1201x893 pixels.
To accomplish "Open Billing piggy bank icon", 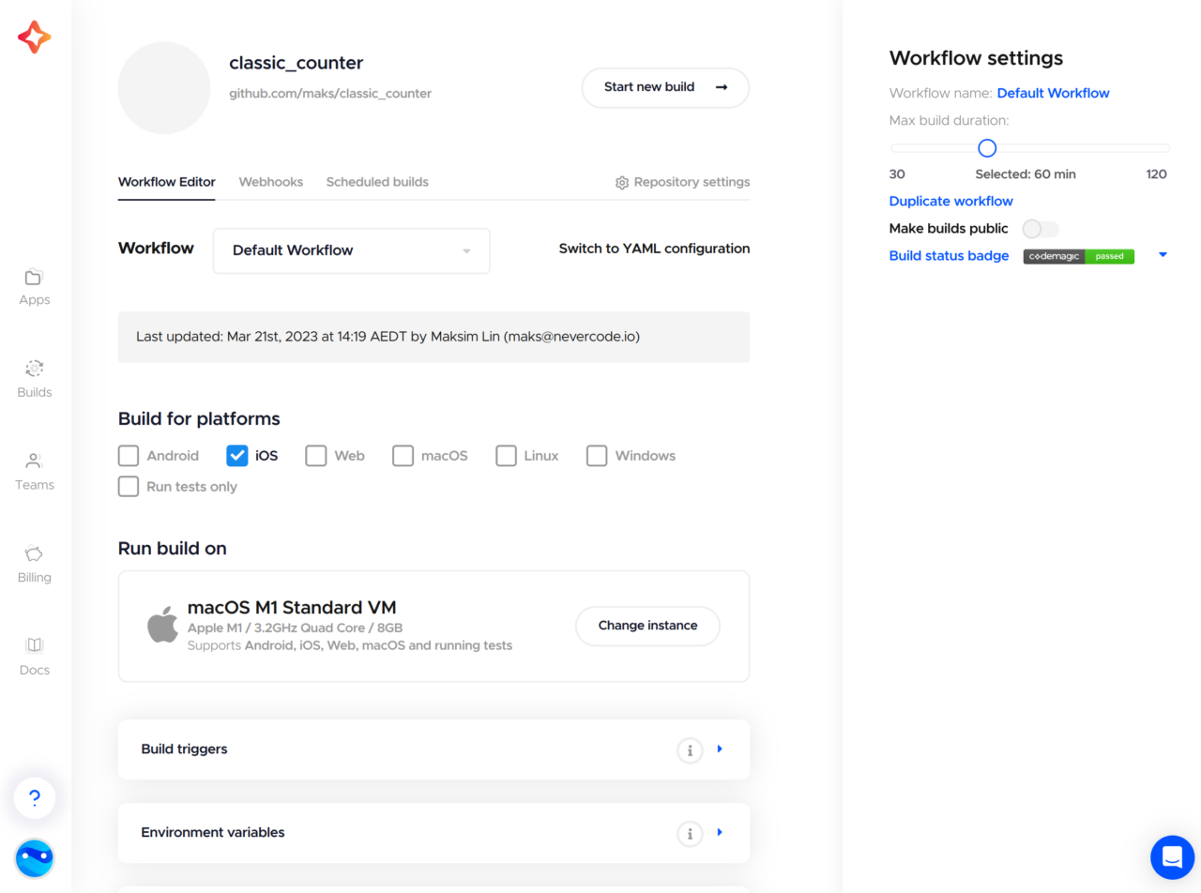I will 34,554.
